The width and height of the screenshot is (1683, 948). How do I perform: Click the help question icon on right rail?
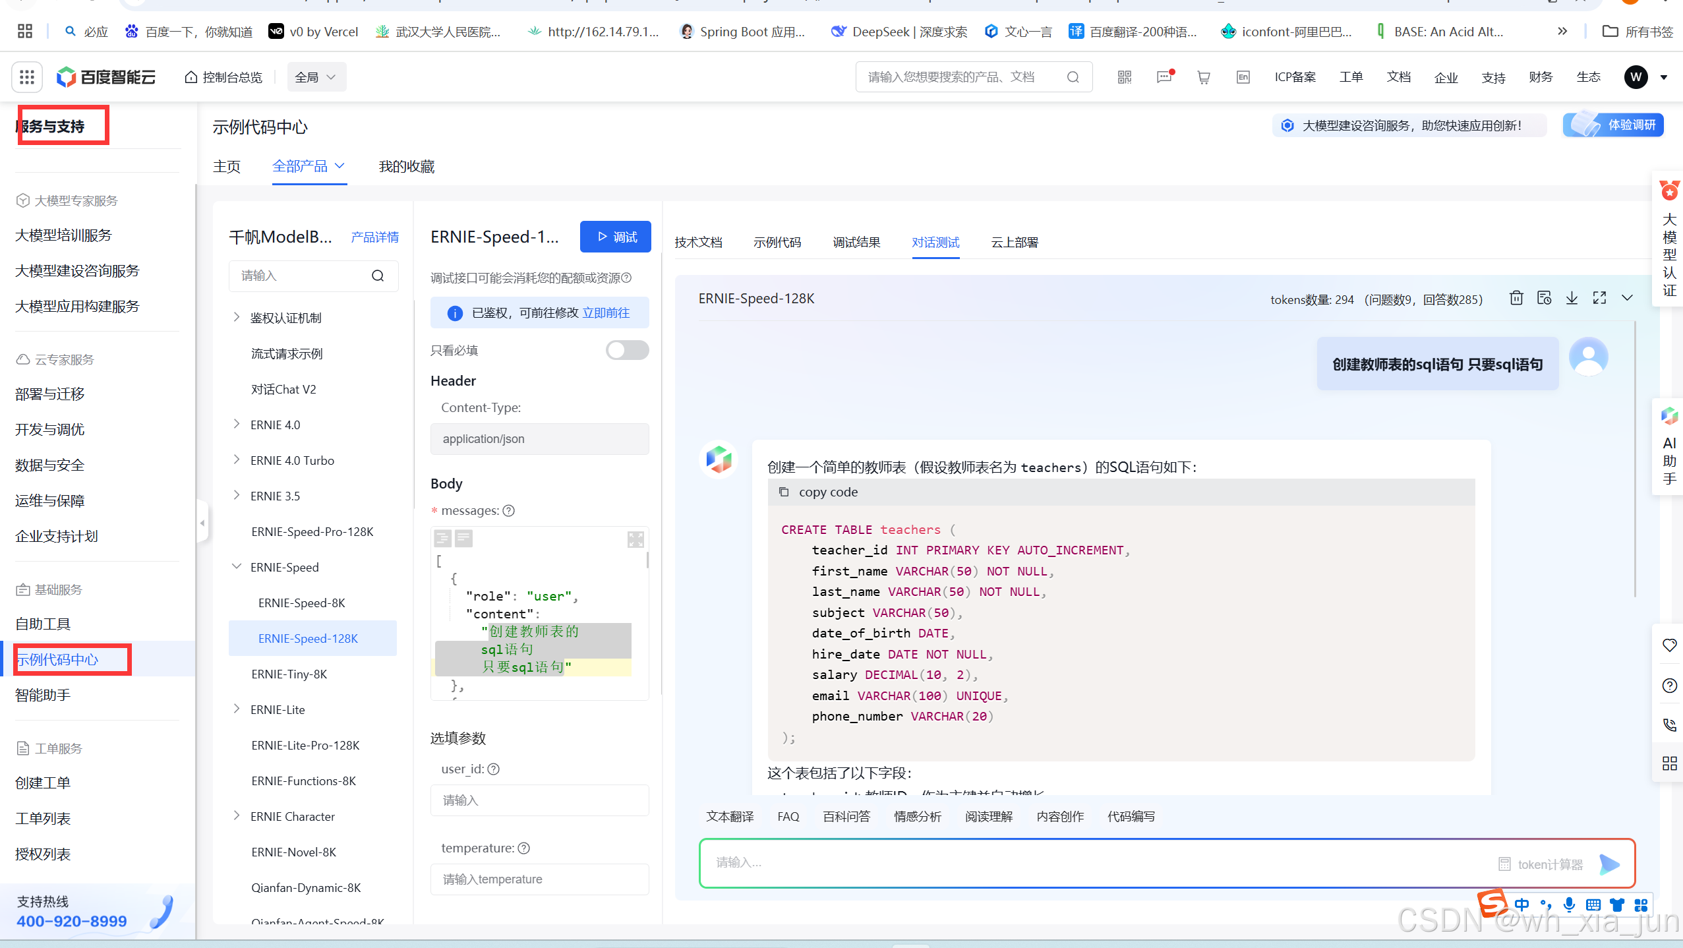(1669, 686)
